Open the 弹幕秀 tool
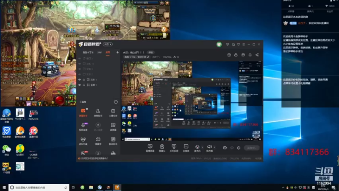Image resolution: width=339 pixels, height=191 pixels. [x=98, y=141]
